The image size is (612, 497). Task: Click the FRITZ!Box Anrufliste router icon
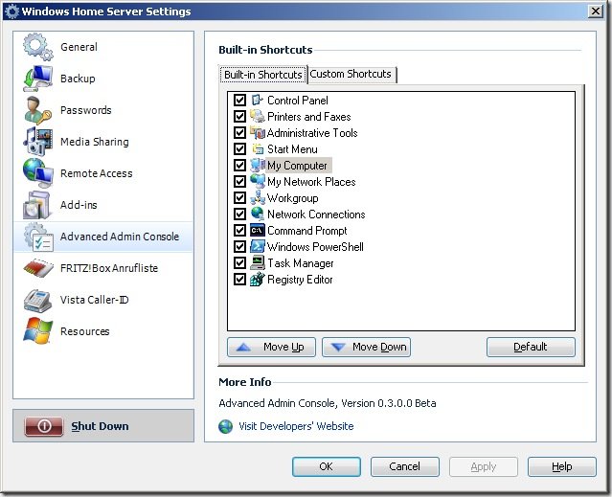coord(37,268)
